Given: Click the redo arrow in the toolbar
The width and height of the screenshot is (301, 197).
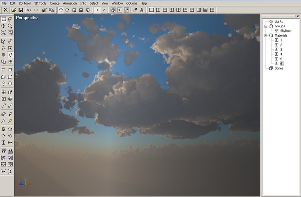Looking at the screenshot, I should (x=36, y=10).
